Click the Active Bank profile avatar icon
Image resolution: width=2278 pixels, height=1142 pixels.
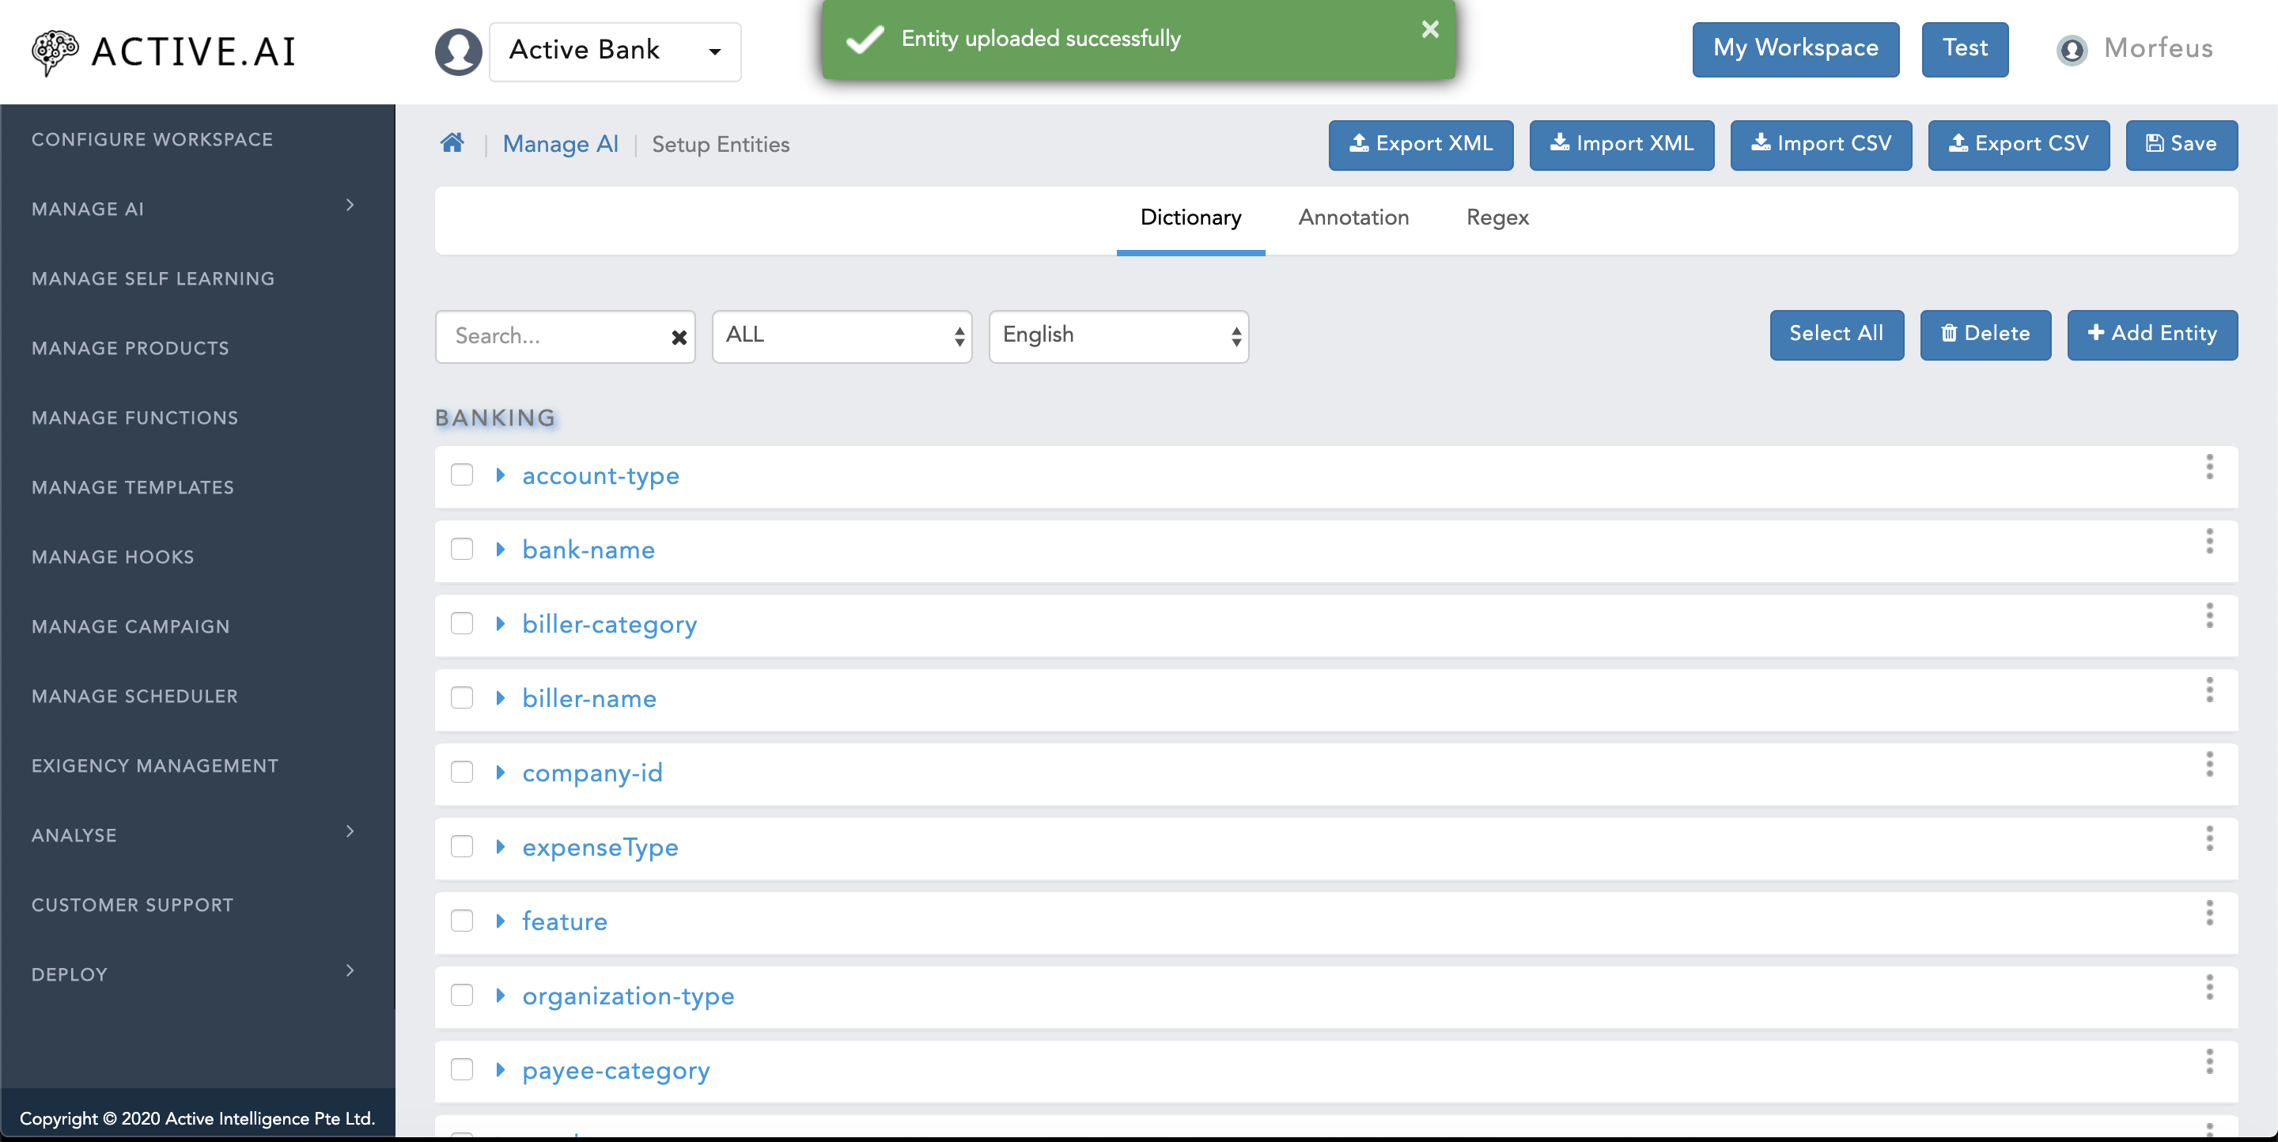tap(458, 51)
